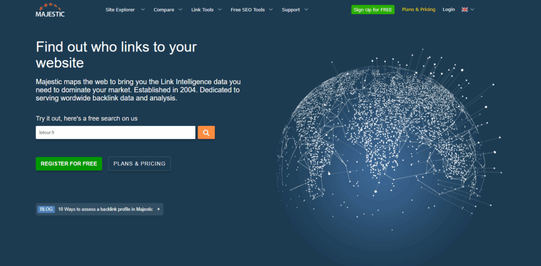
Task: Open the Plans & Pricing header link
Action: tap(418, 9)
